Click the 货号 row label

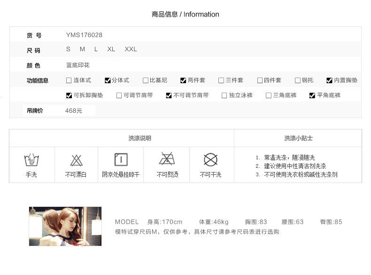click(x=34, y=36)
